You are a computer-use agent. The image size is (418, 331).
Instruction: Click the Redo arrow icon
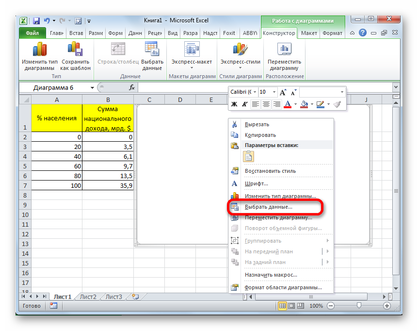click(x=62, y=20)
